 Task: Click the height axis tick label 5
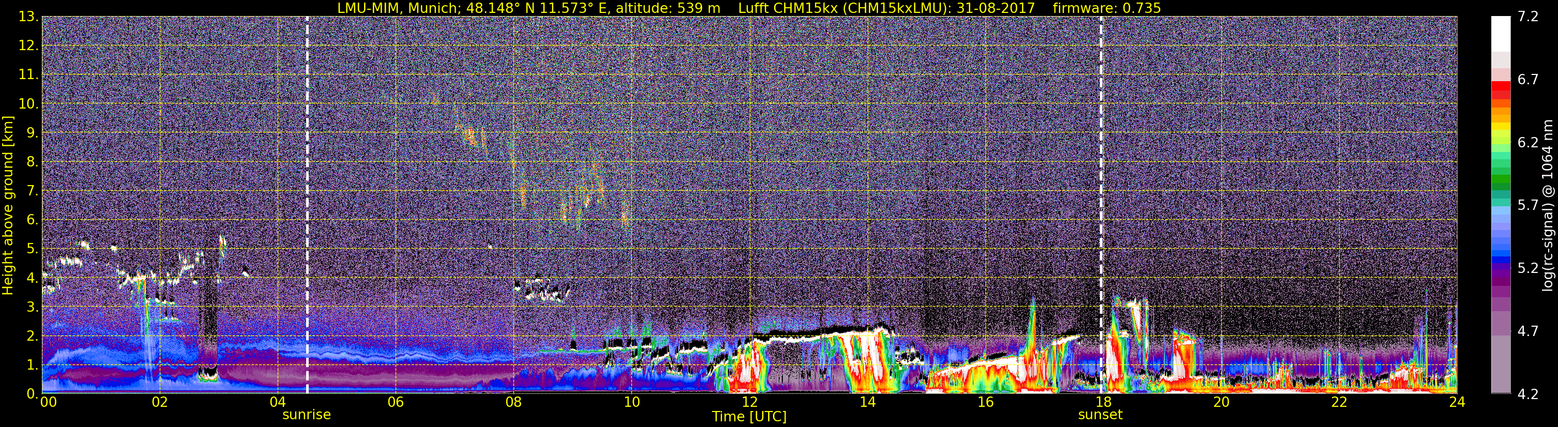click(x=32, y=249)
